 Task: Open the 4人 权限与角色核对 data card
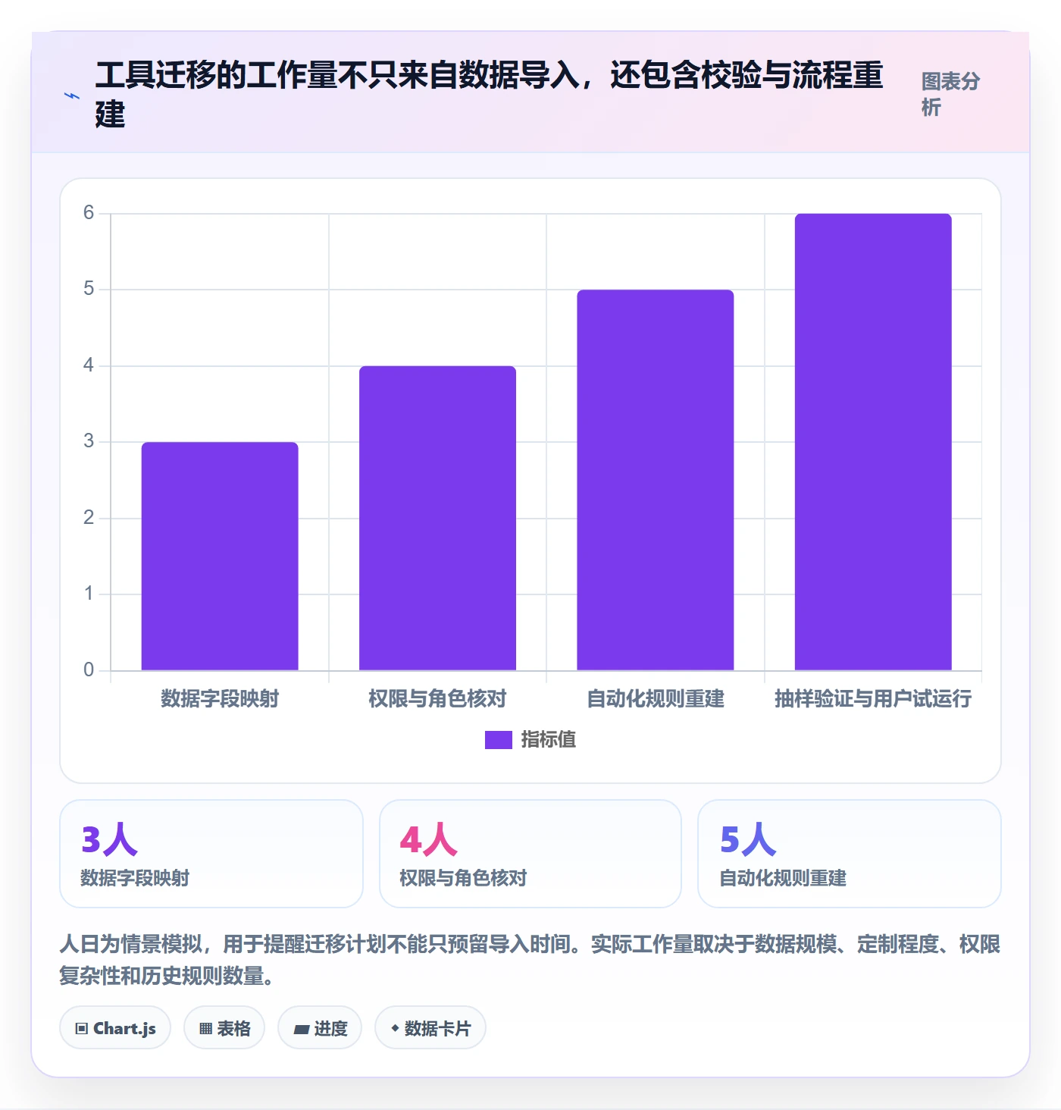tap(530, 854)
